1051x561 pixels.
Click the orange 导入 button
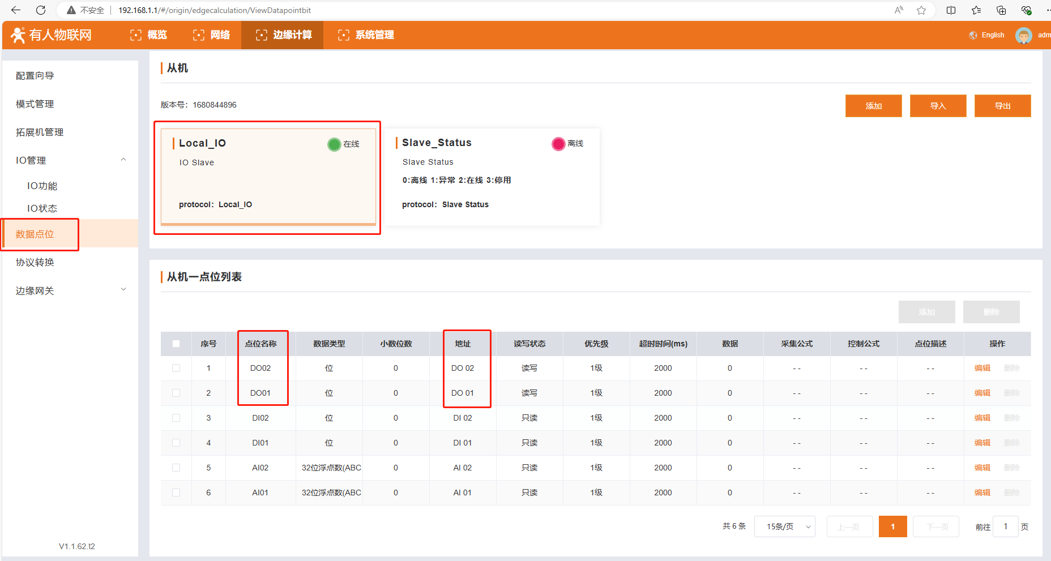(938, 106)
